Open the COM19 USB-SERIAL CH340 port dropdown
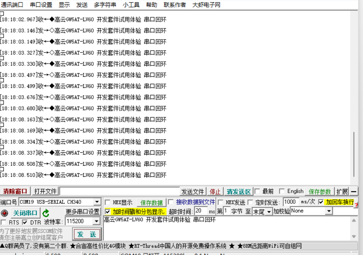 tap(97, 202)
